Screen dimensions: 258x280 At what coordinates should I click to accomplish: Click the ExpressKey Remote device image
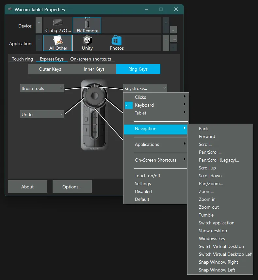pos(94,115)
